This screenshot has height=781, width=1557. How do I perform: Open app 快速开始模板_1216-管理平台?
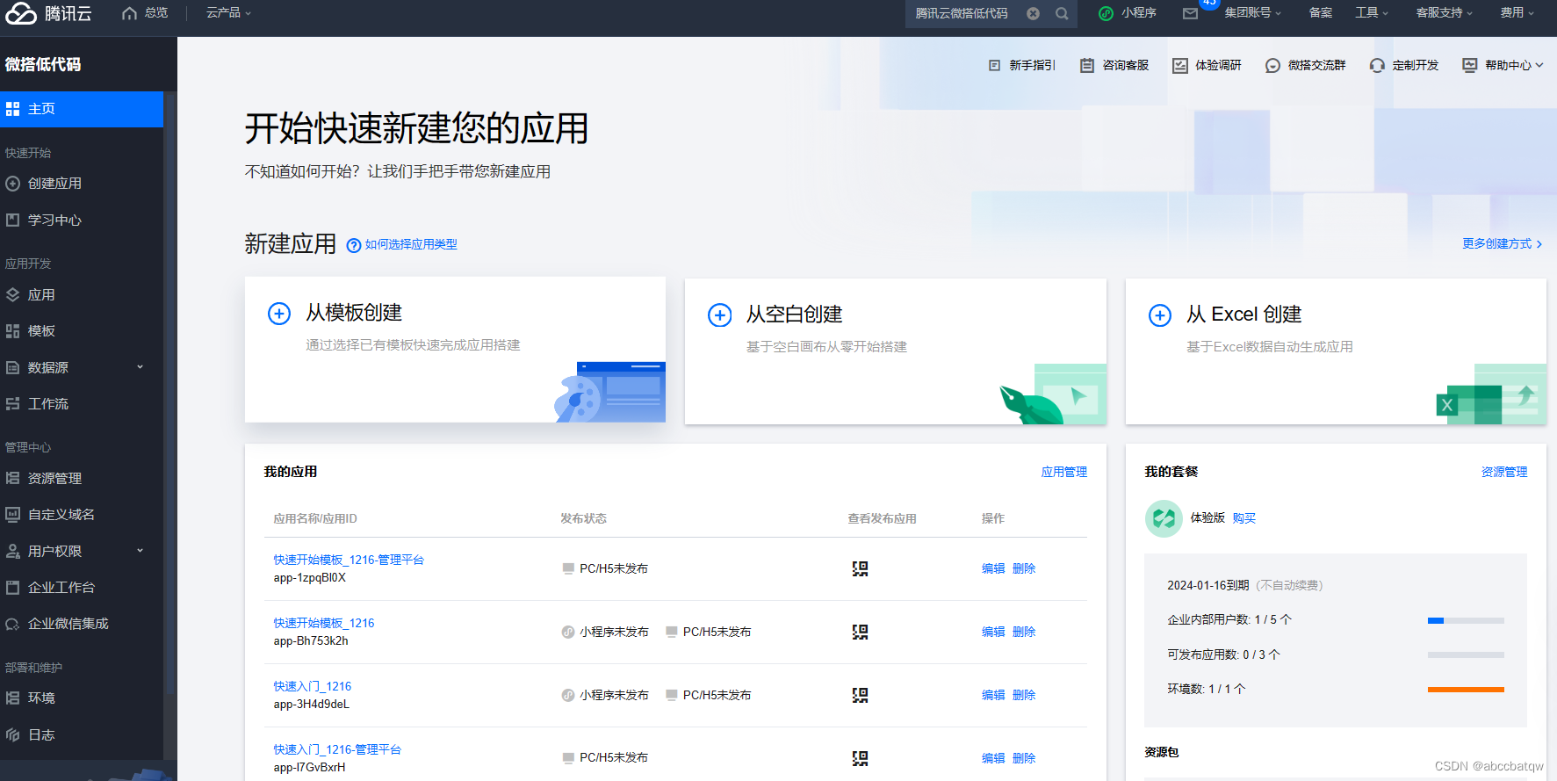point(349,560)
